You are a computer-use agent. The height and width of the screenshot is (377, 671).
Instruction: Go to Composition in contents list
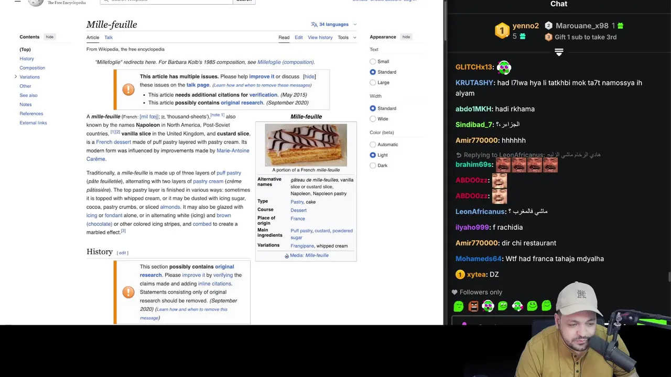click(32, 68)
